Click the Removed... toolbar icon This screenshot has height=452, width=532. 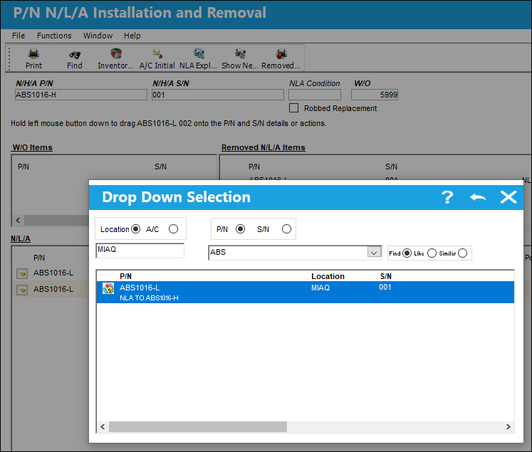coord(281,54)
